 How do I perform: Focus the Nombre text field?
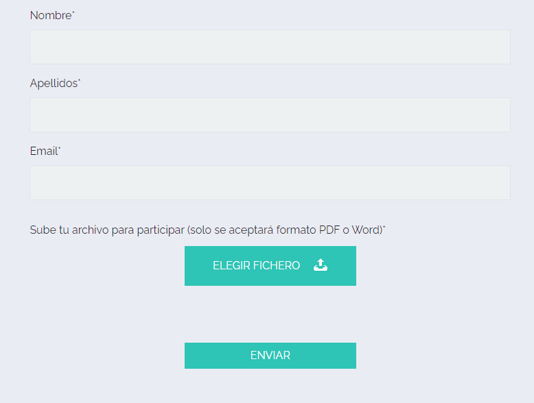point(270,47)
